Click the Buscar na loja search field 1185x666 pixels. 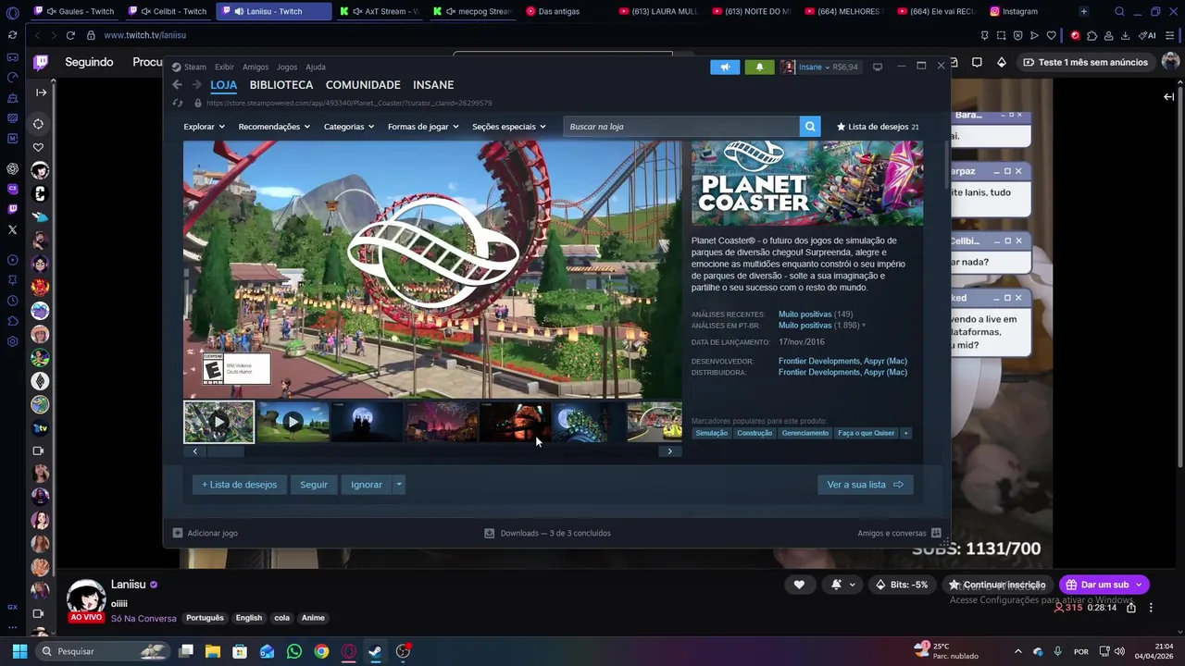point(681,127)
